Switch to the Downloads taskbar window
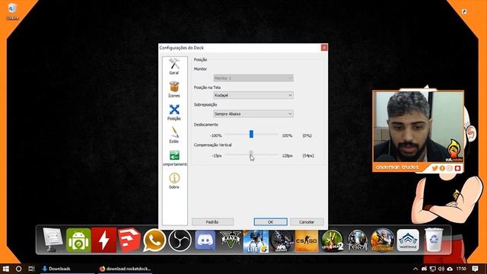 [68, 269]
